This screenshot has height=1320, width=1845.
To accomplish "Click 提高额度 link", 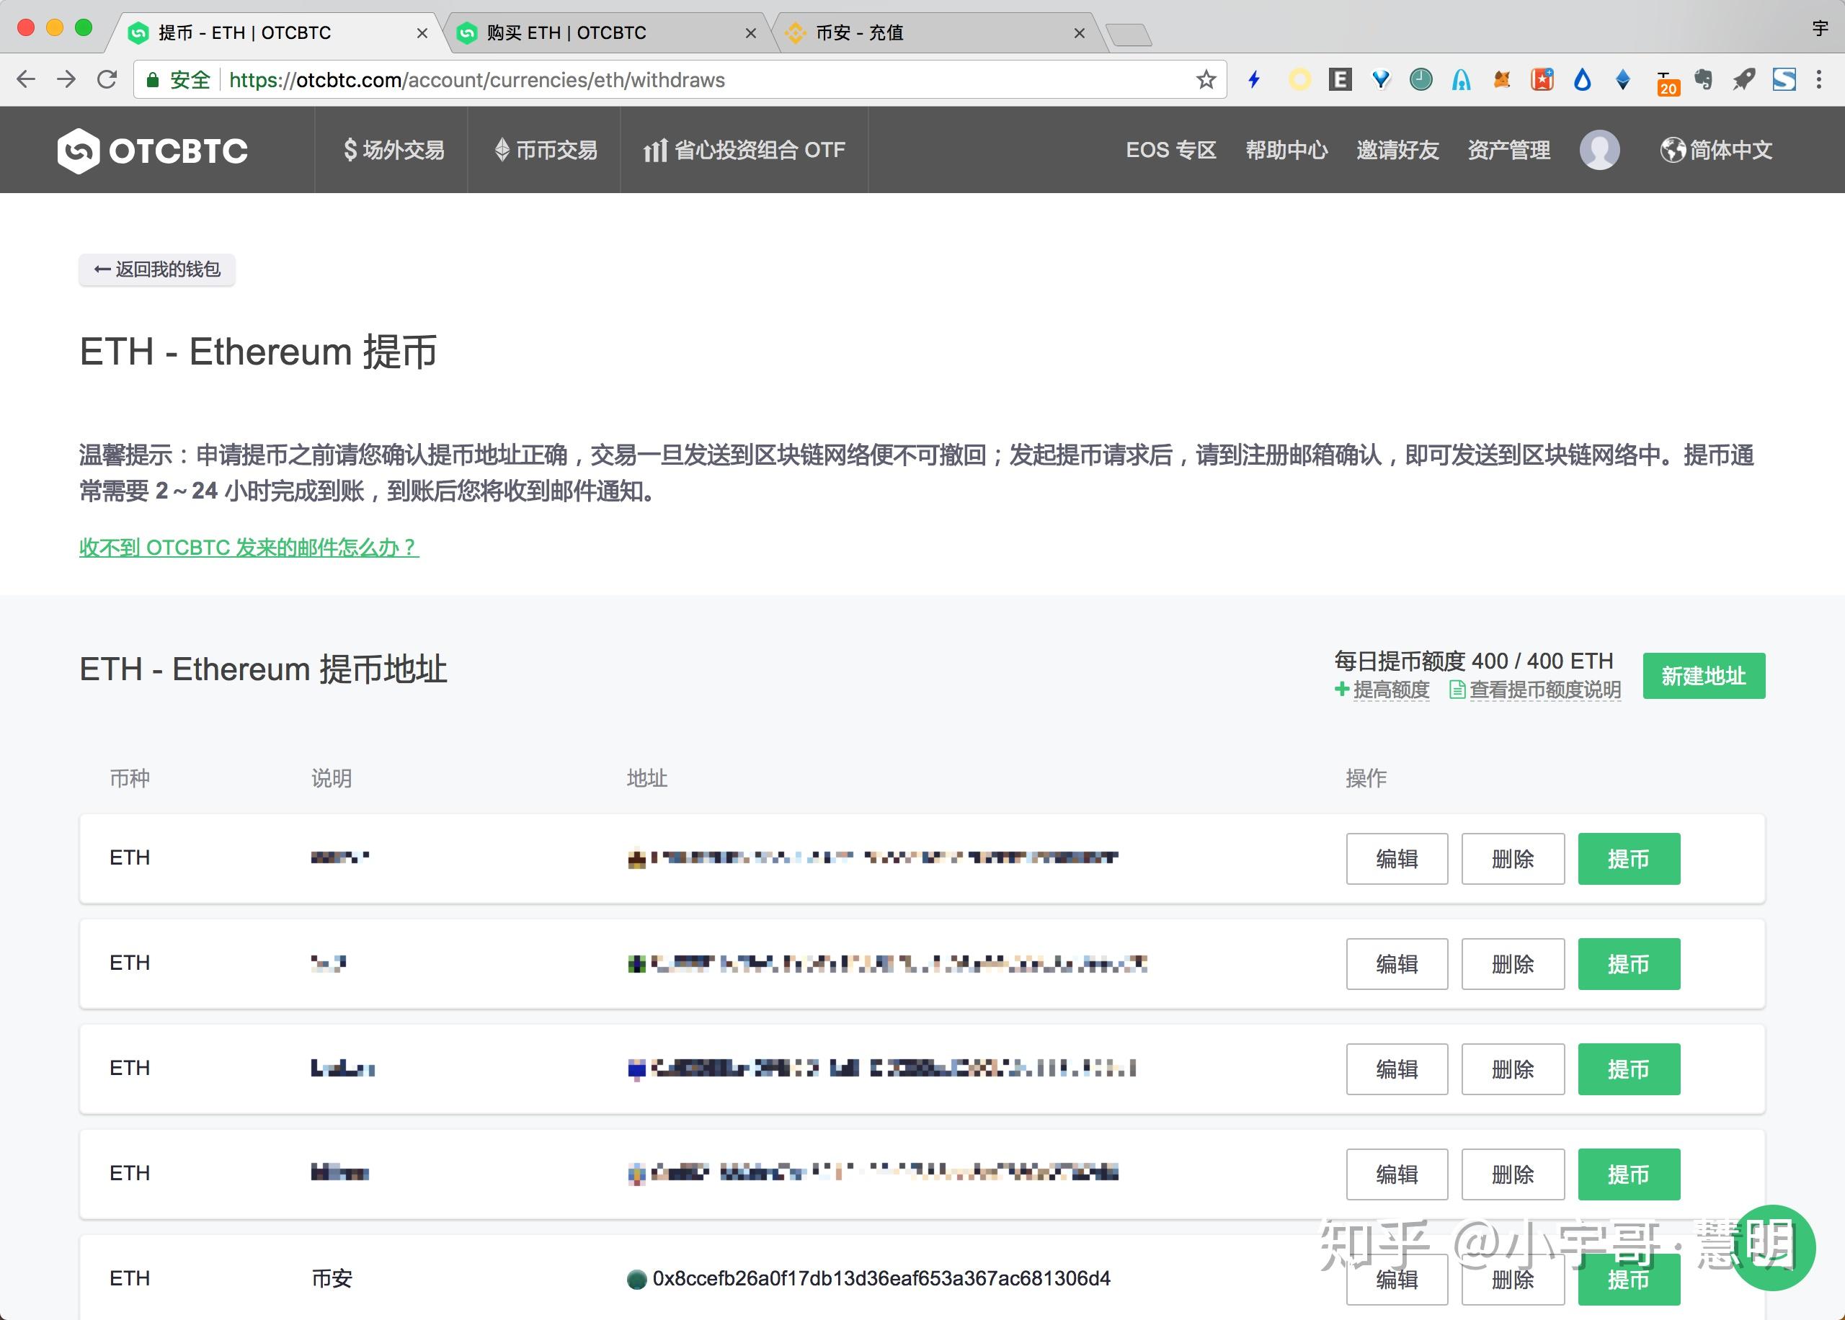I will point(1382,690).
